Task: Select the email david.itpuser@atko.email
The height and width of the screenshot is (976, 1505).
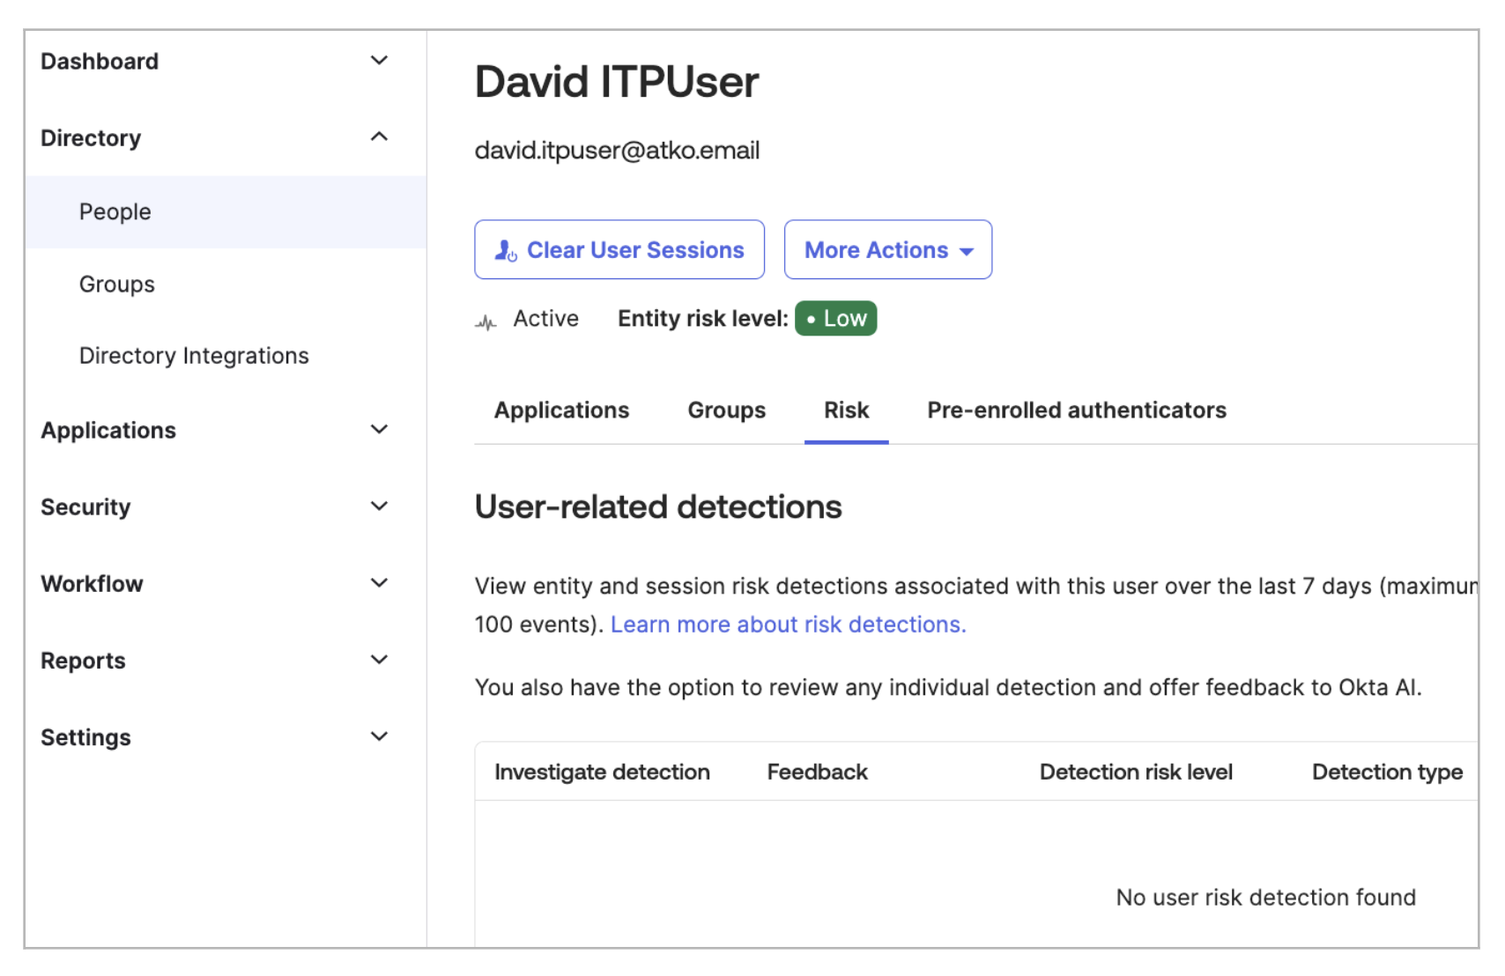Action: (x=617, y=150)
